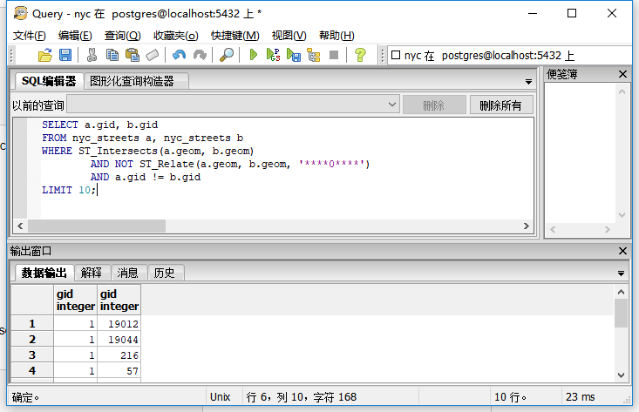639x412 pixels.
Task: Switch to the 图形化查询构造器 tab
Action: click(x=136, y=81)
